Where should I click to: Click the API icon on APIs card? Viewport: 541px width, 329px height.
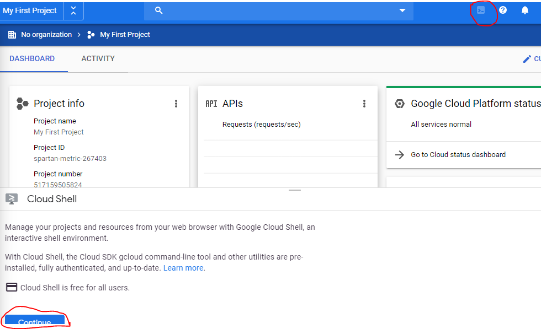(x=211, y=104)
